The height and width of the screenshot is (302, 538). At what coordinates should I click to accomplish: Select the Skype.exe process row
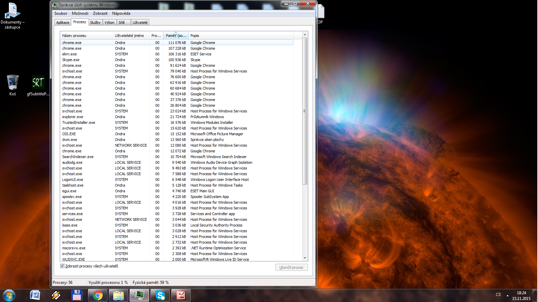pos(71,60)
